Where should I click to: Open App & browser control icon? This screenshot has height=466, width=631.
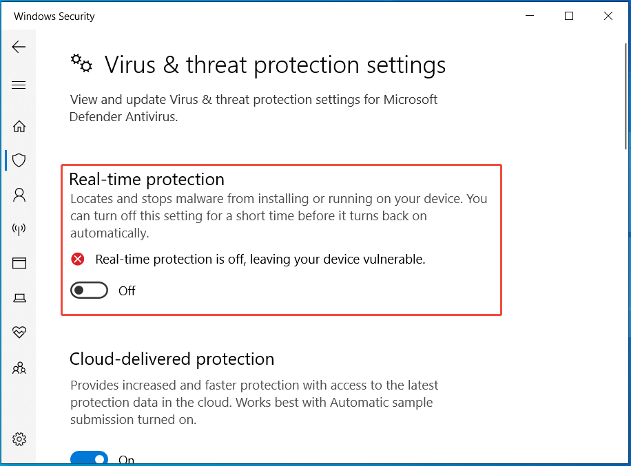19,263
